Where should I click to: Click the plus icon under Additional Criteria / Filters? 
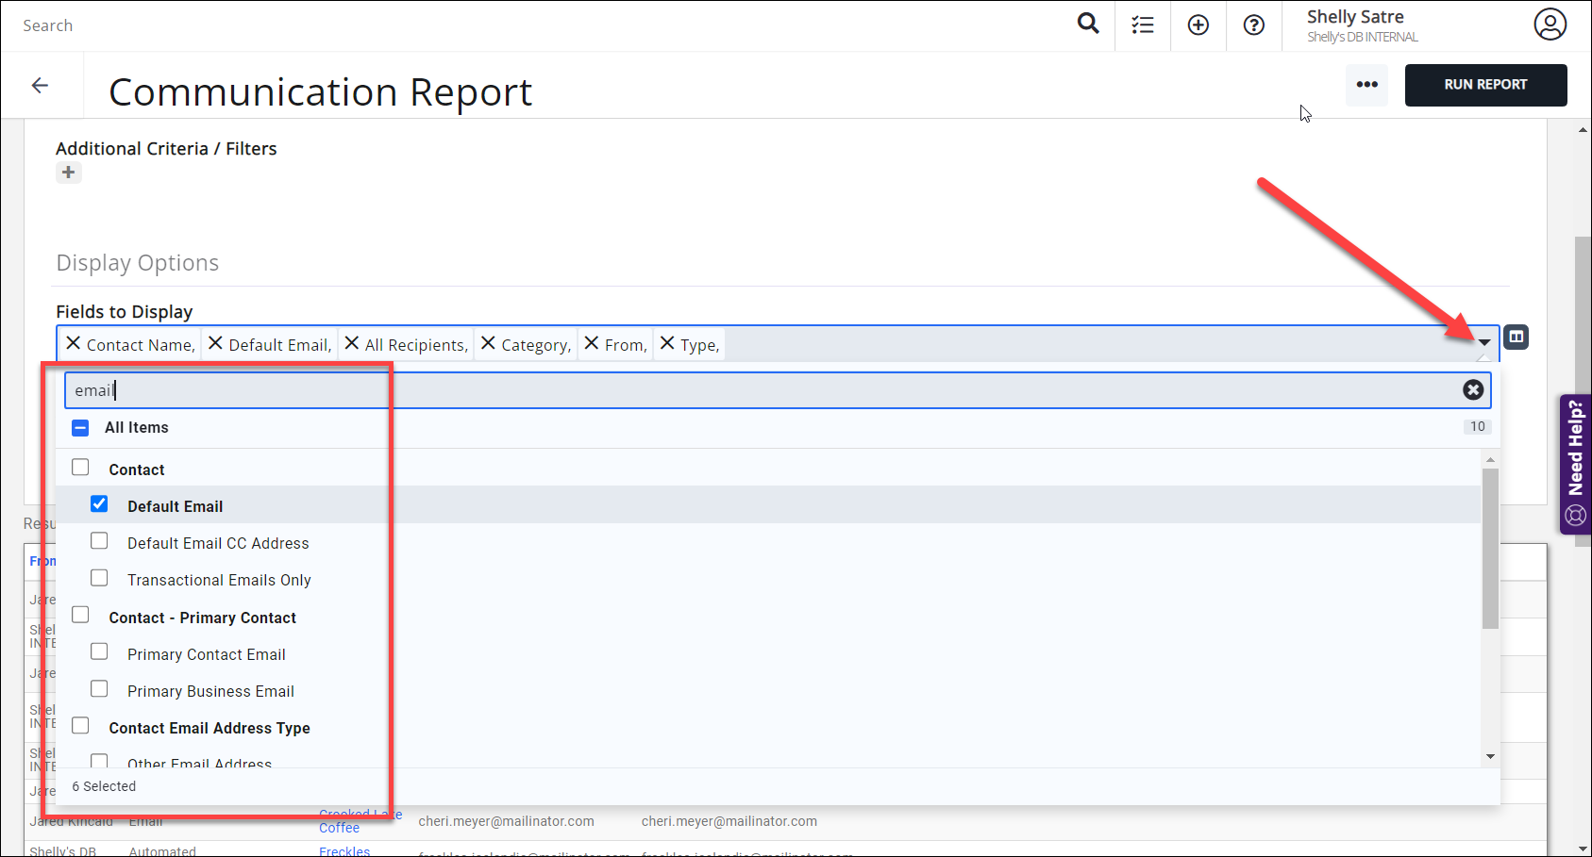pos(68,172)
